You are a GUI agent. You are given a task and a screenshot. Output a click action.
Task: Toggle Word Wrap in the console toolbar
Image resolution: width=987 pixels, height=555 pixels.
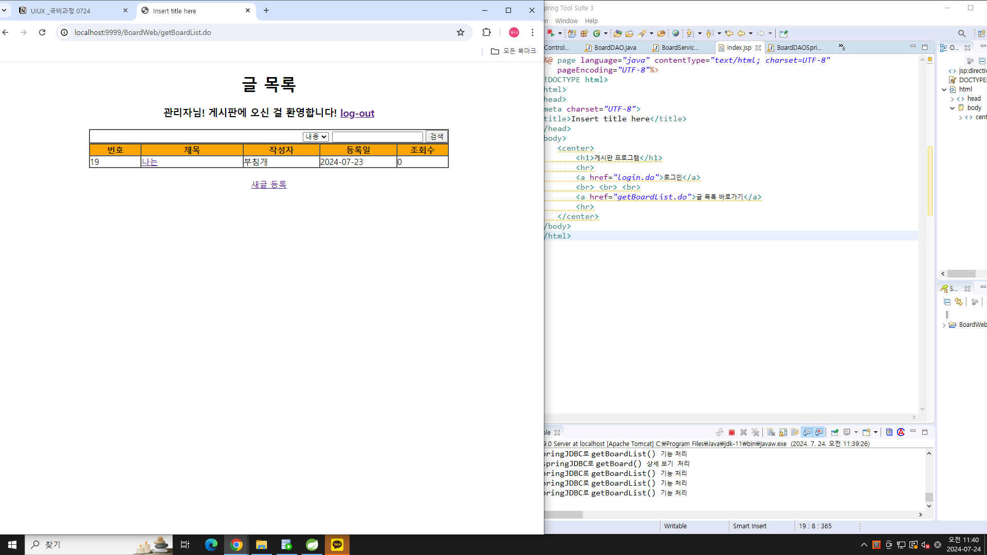[795, 432]
